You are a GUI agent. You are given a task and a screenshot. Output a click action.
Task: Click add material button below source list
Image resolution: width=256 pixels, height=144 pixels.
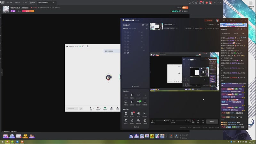coord(135,86)
